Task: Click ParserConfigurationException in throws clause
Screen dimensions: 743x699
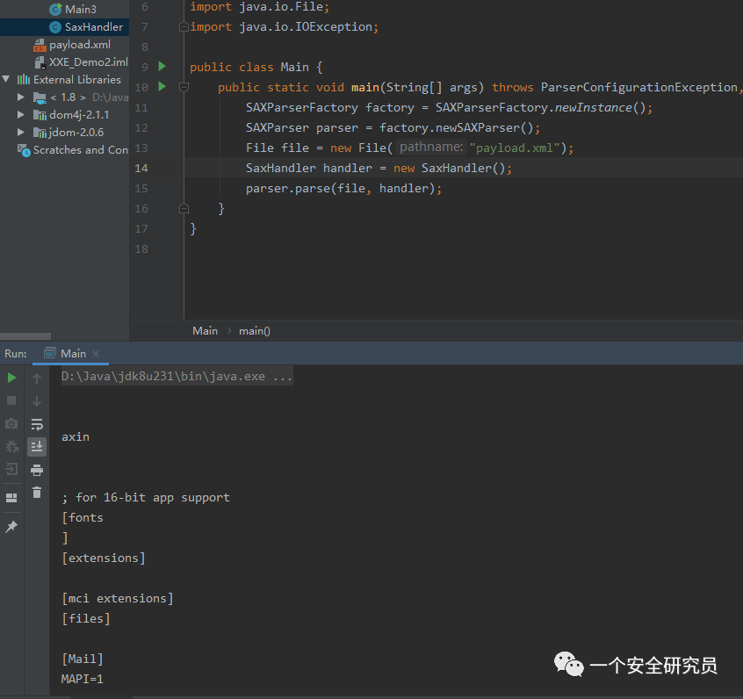Action: 639,87
